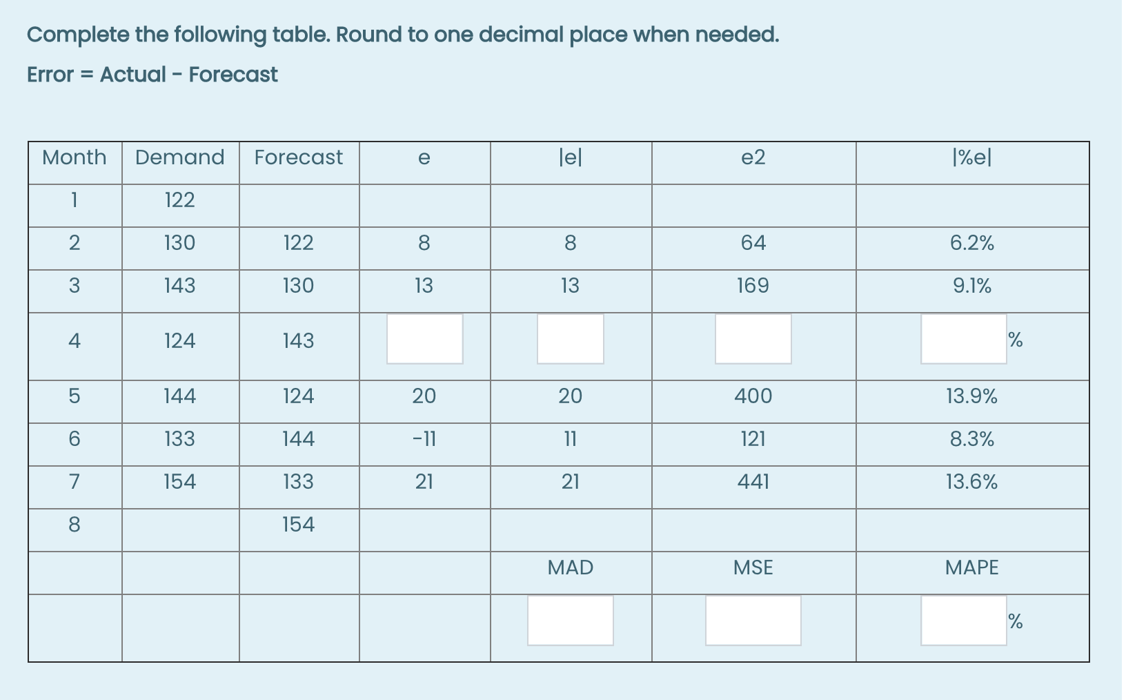The width and height of the screenshot is (1126, 700).
Task: Click the |%e| input field for month 4
Action: 963,339
